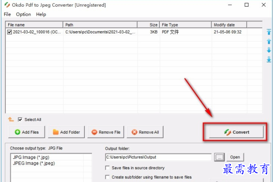Toggle checkbox for 2021-03-02_100016 file
Screen dimensions: 273x182
coord(9,32)
